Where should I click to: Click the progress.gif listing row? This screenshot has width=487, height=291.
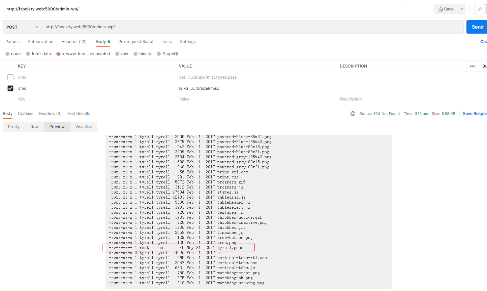(x=177, y=182)
